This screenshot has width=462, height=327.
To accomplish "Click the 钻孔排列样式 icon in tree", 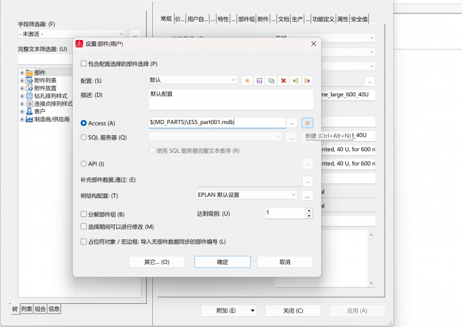I will pyautogui.click(x=29, y=96).
